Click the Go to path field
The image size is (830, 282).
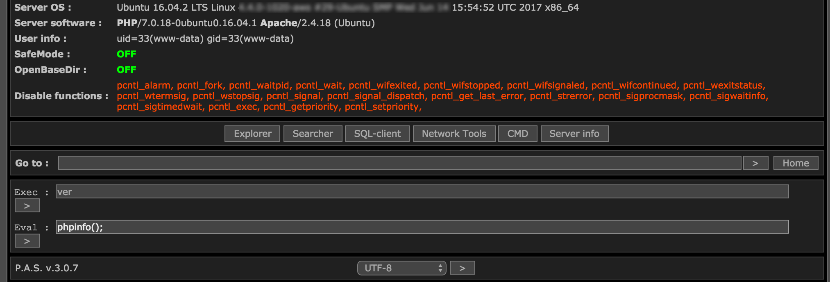pos(399,163)
